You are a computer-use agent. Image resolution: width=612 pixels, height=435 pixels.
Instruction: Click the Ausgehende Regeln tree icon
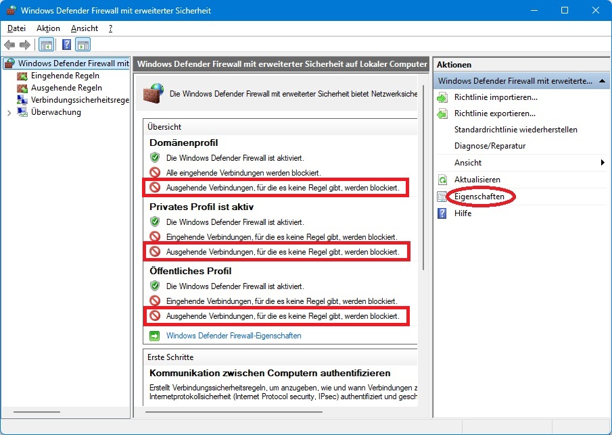22,88
